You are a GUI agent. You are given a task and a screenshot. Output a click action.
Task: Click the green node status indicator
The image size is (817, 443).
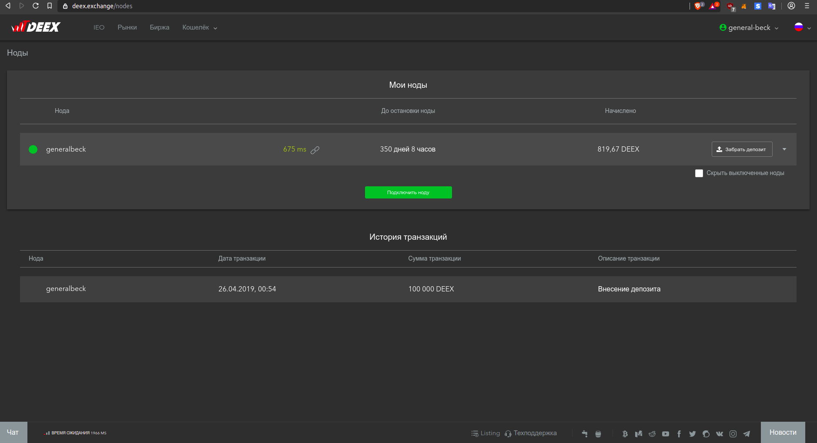(x=33, y=149)
